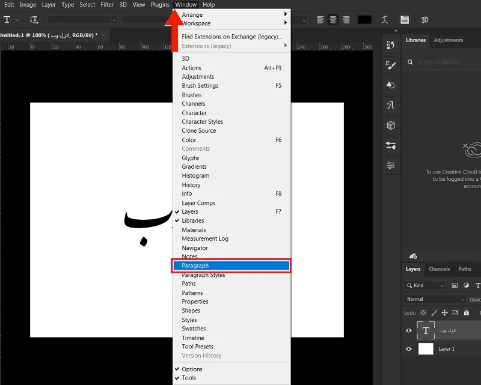Open the Glyphs panel icon
Viewport: 481px width, 385px height.
tap(390, 105)
